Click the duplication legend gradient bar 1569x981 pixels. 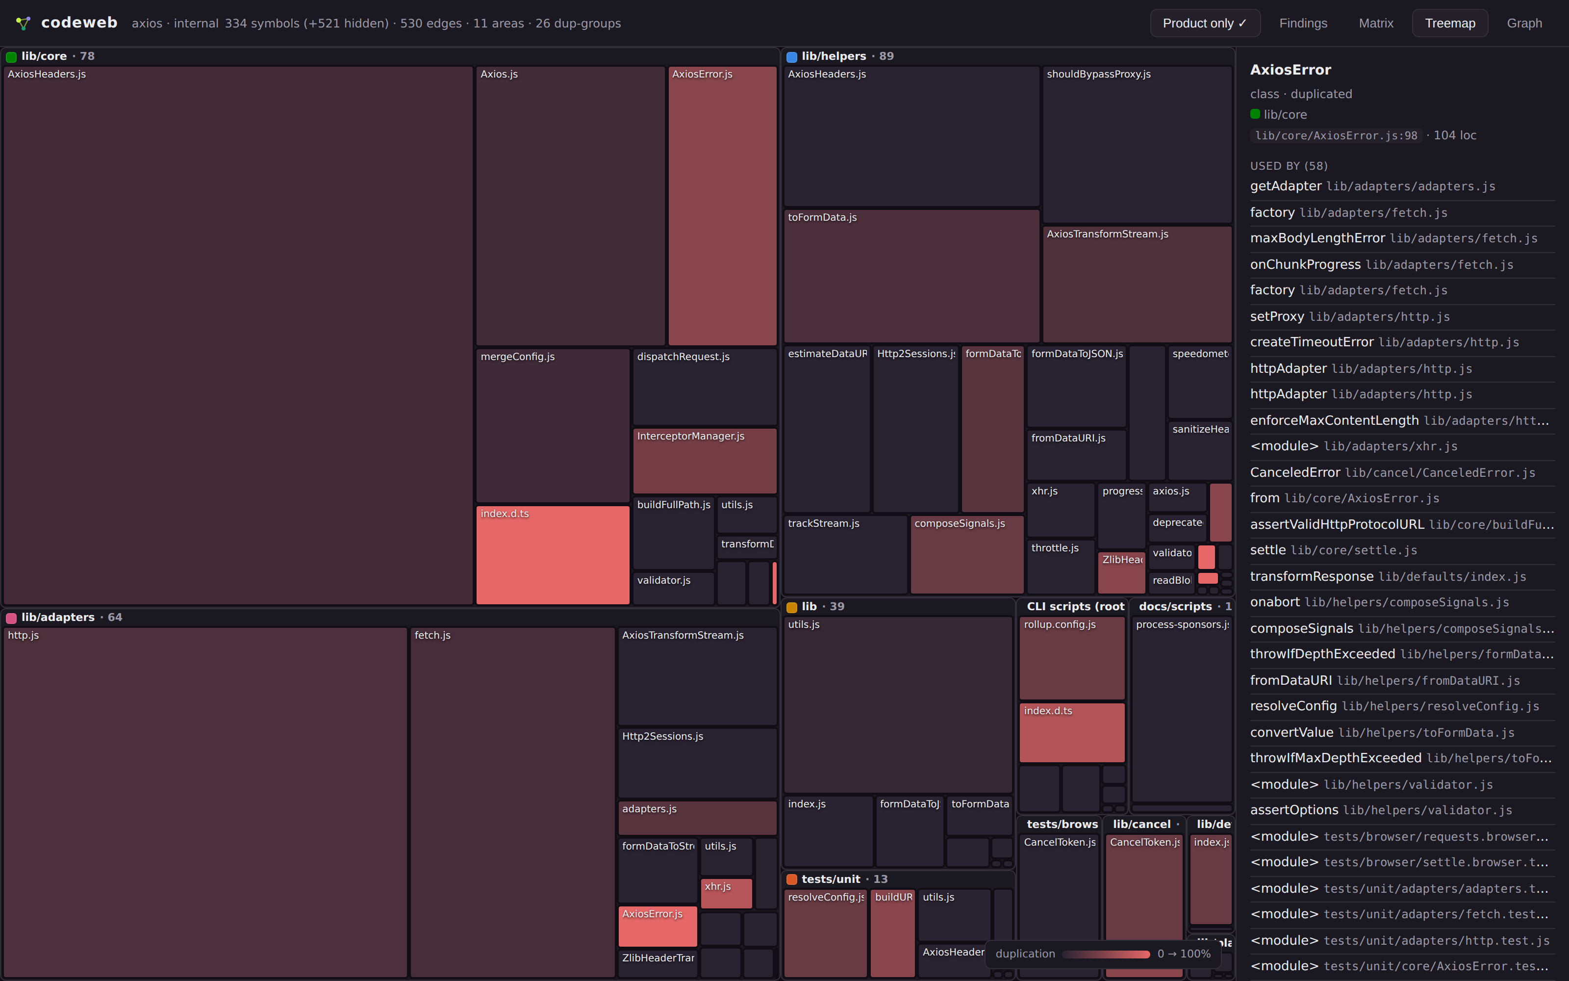coord(1106,954)
